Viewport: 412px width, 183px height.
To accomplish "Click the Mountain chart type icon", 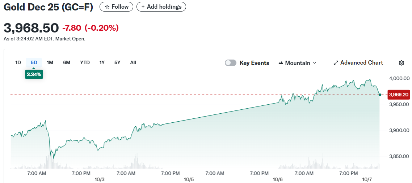I will 281,63.
